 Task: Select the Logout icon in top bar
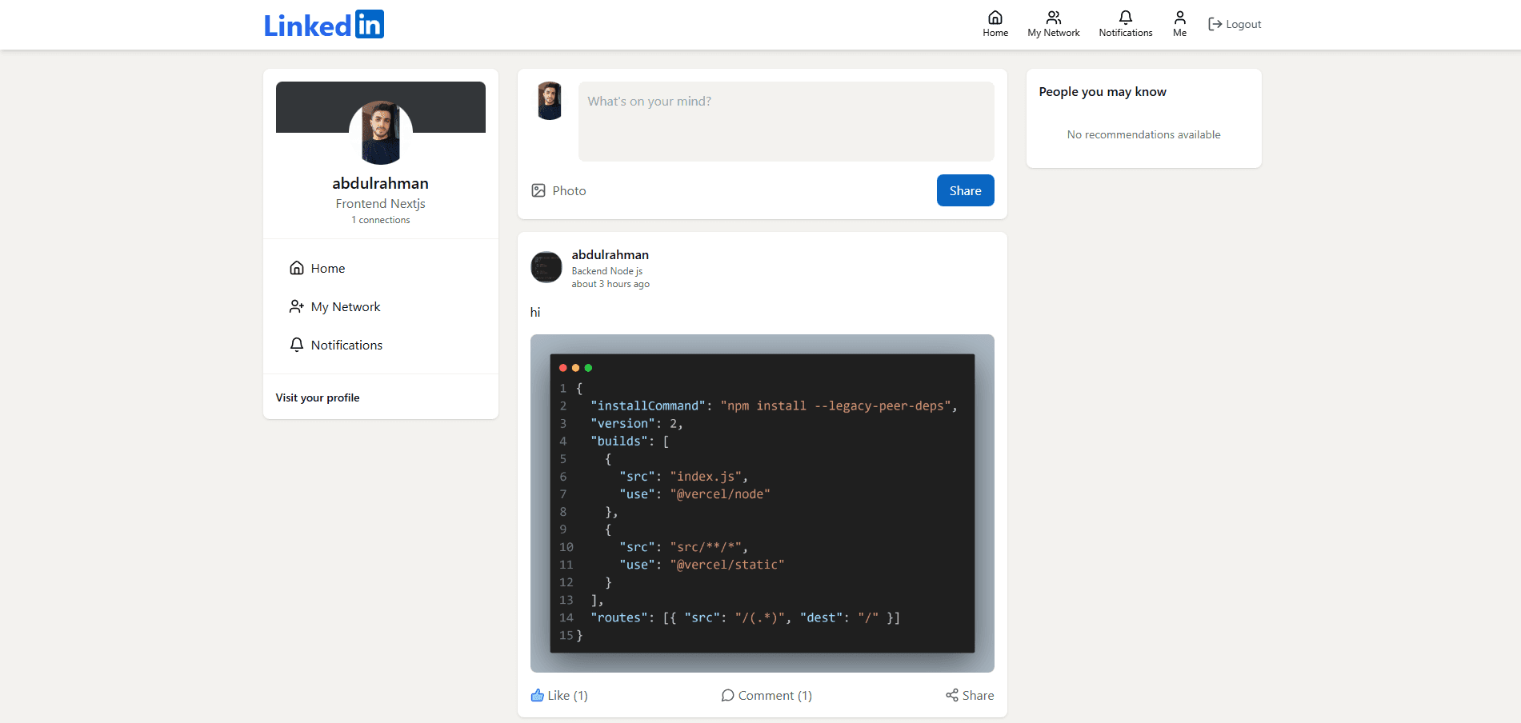(1215, 24)
